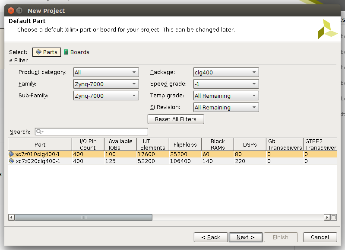Select part xc7z020clg400-1 row
Viewport: 345px width, 250px height.
click(172, 161)
